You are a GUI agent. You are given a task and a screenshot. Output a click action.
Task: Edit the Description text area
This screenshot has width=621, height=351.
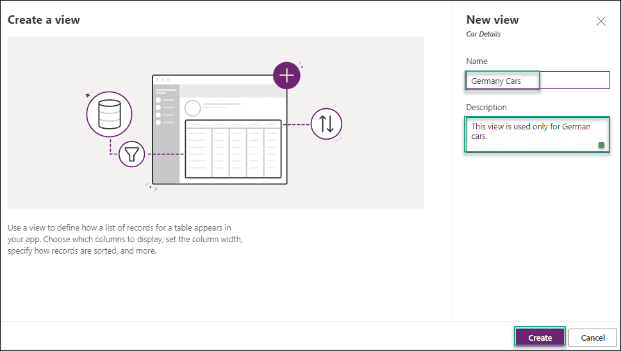point(538,135)
